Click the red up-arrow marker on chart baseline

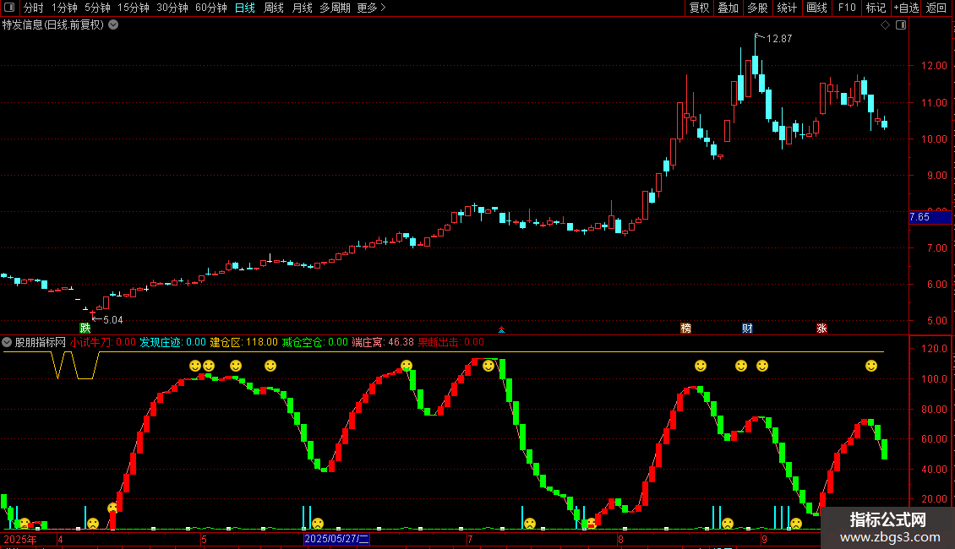[501, 329]
